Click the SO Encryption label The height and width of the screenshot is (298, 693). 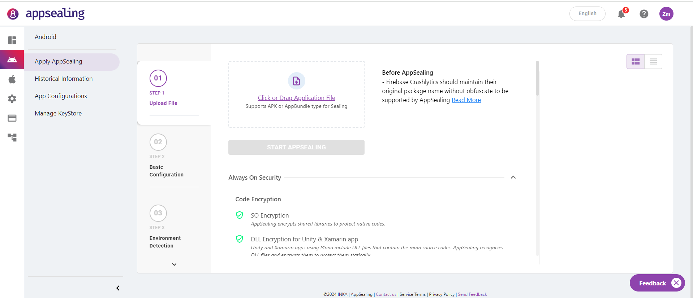[270, 215]
